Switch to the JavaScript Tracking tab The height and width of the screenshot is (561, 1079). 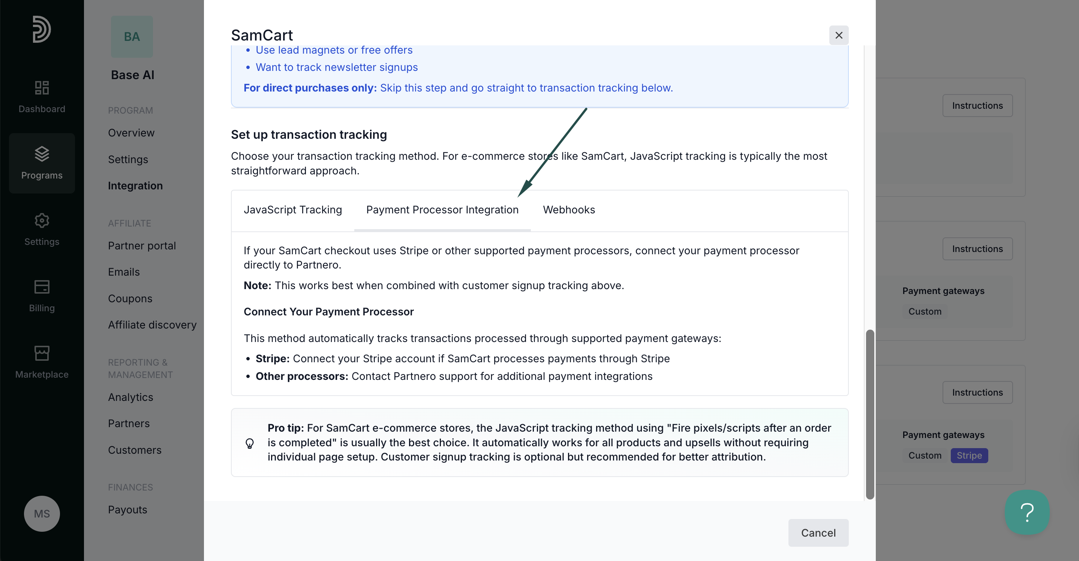pos(293,210)
